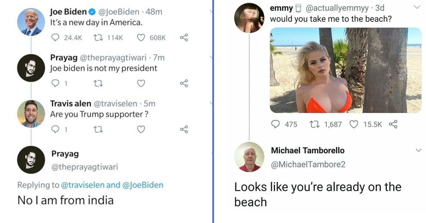
Task: Share emmy's beach tweet
Action: [393, 124]
